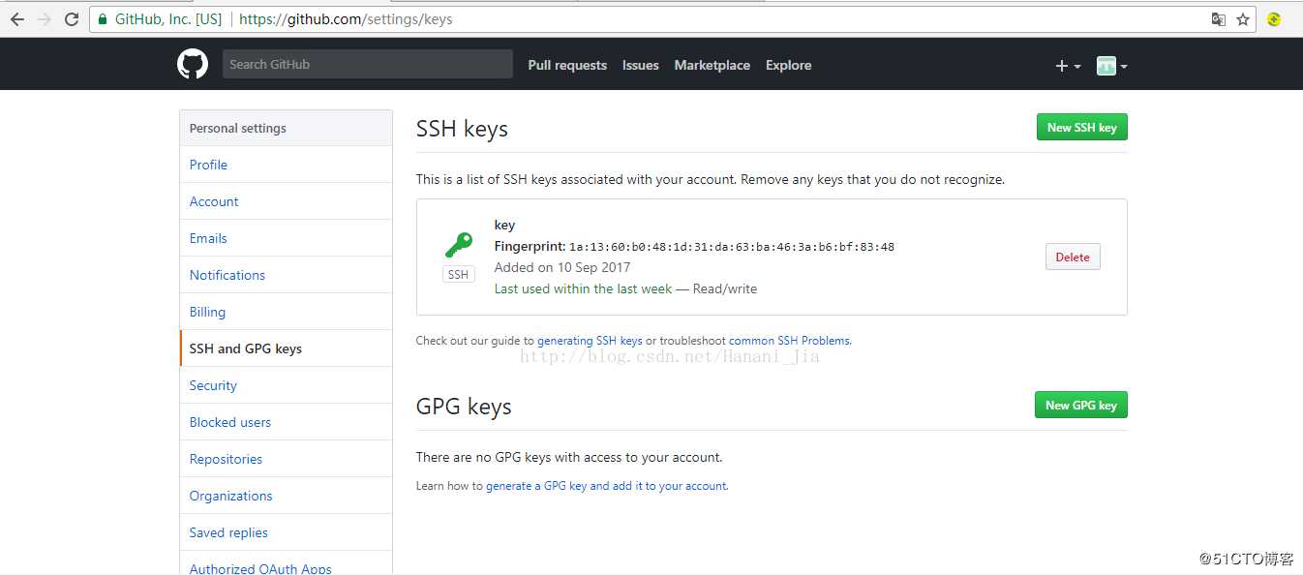Open Notifications settings in sidebar
This screenshot has width=1303, height=575.
click(x=286, y=275)
